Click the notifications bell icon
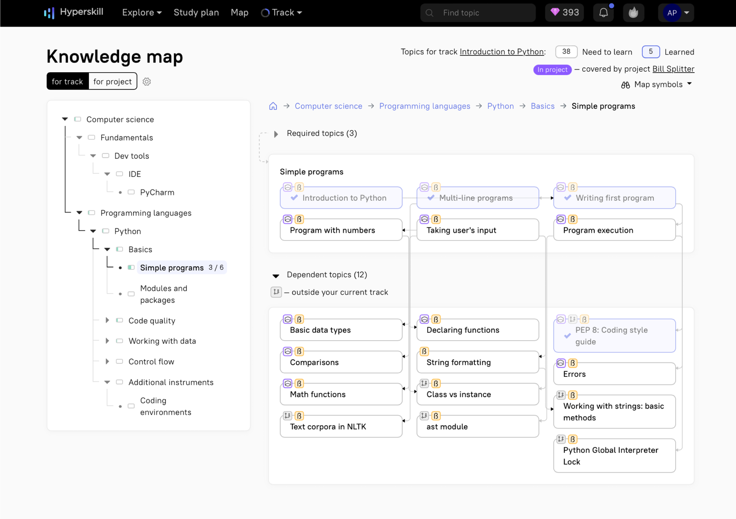Image resolution: width=736 pixels, height=519 pixels. (x=603, y=12)
